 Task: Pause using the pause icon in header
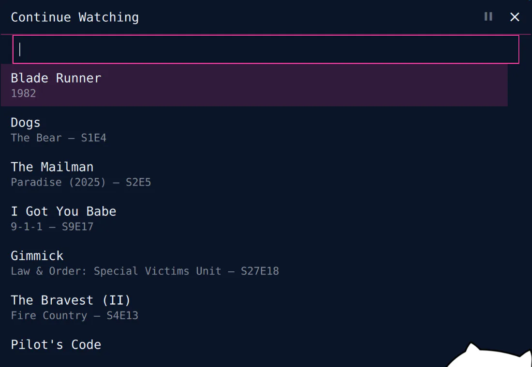488,16
